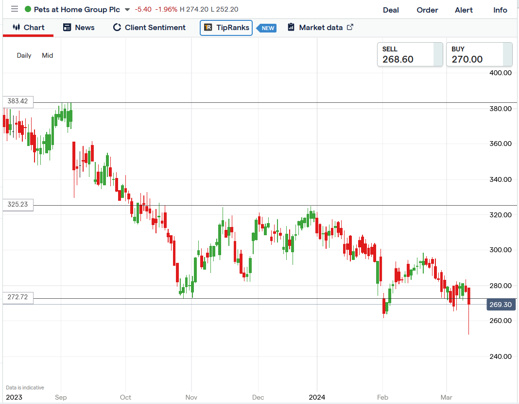This screenshot has width=519, height=404.
Task: Expand the Pets at Home instrument dropdown arrow
Action: (127, 10)
